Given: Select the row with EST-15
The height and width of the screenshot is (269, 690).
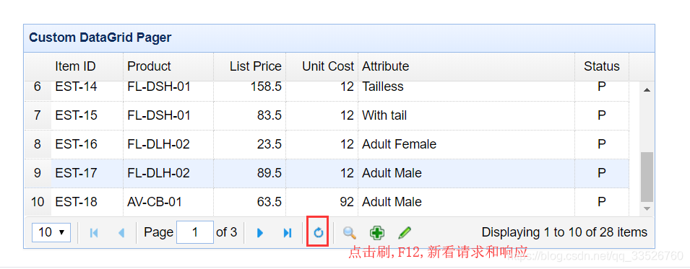Looking at the screenshot, I should tap(327, 115).
